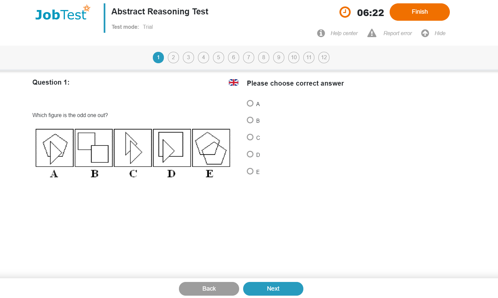Open question 7 in navigator
The height and width of the screenshot is (298, 498).
(x=248, y=58)
